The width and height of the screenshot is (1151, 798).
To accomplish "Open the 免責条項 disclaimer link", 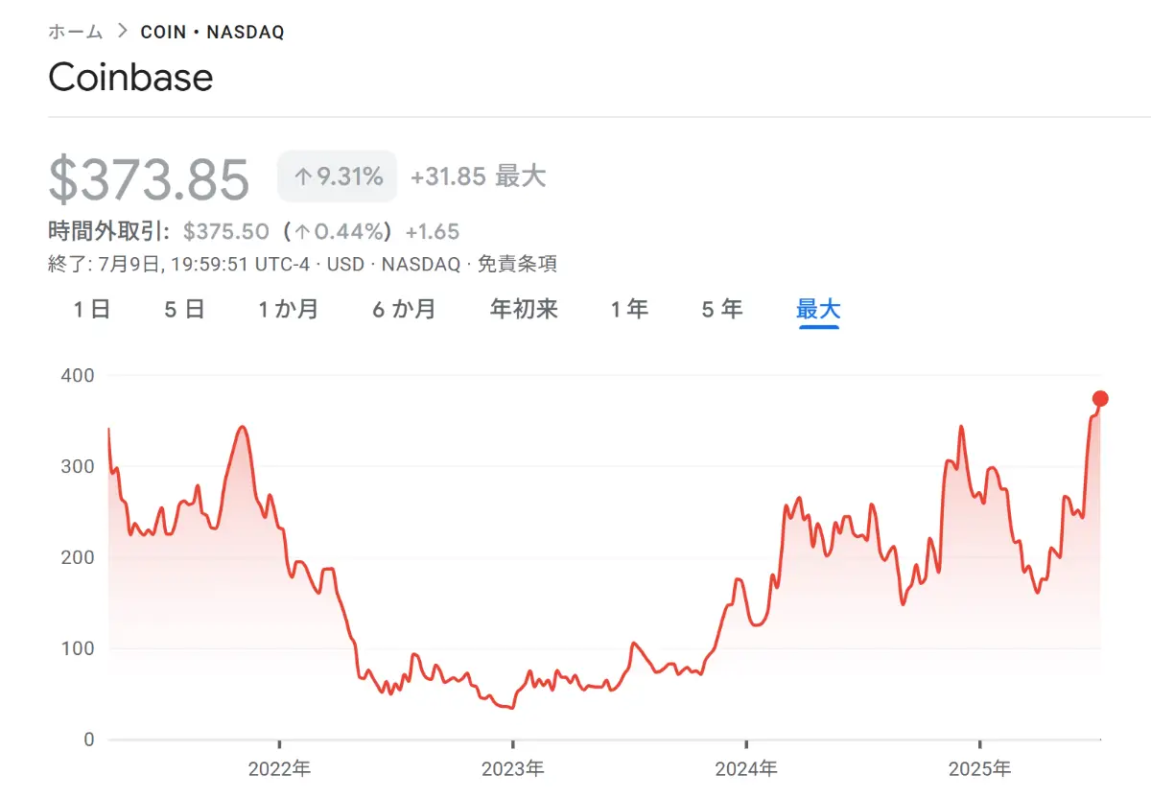I will (517, 264).
